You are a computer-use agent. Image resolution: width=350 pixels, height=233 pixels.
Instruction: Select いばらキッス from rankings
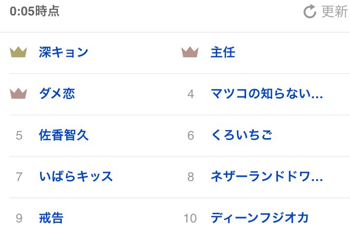pos(76,177)
